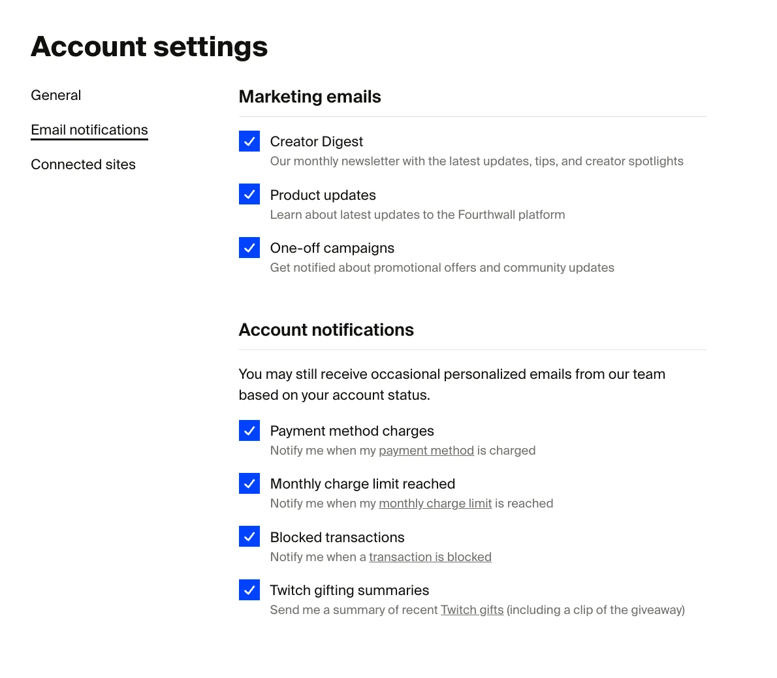Viewport: 777px width, 678px height.
Task: Toggle the Blocked transactions checkbox
Action: 249,536
